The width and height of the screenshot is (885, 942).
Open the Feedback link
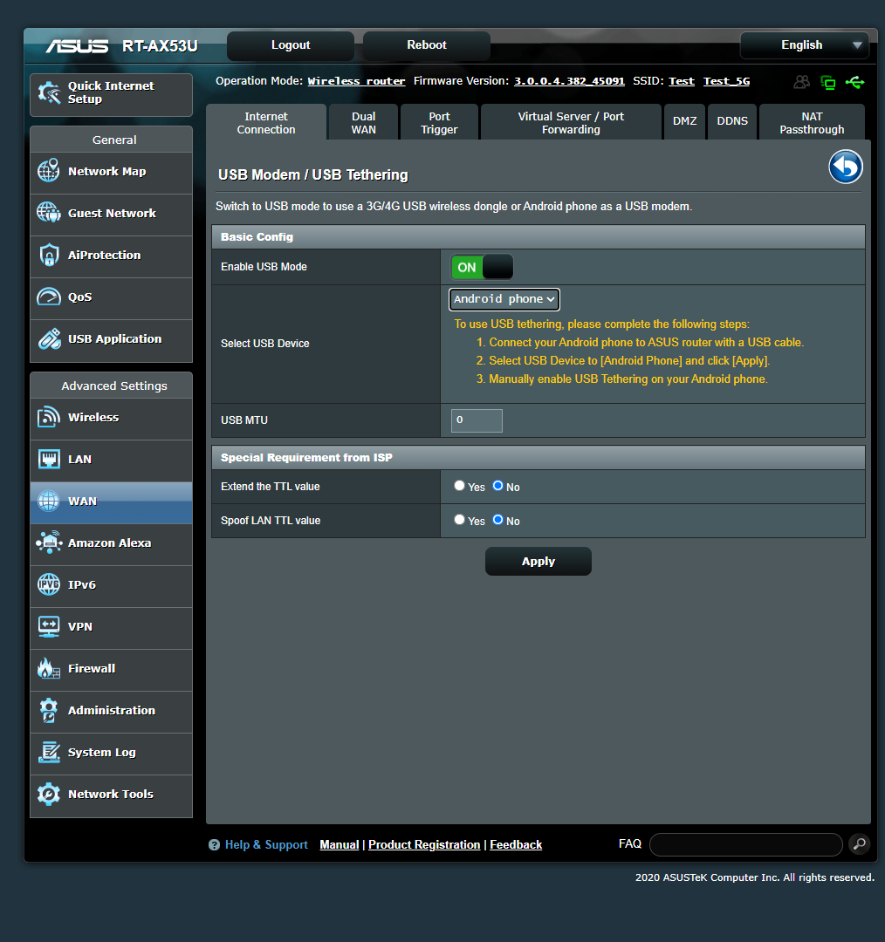(515, 844)
